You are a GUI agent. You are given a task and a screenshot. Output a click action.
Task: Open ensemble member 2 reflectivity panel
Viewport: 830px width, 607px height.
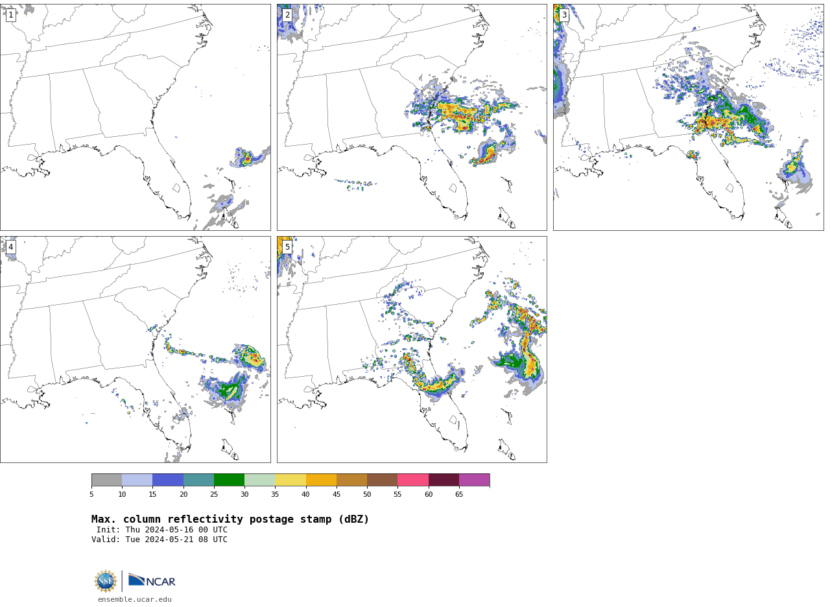click(x=412, y=117)
